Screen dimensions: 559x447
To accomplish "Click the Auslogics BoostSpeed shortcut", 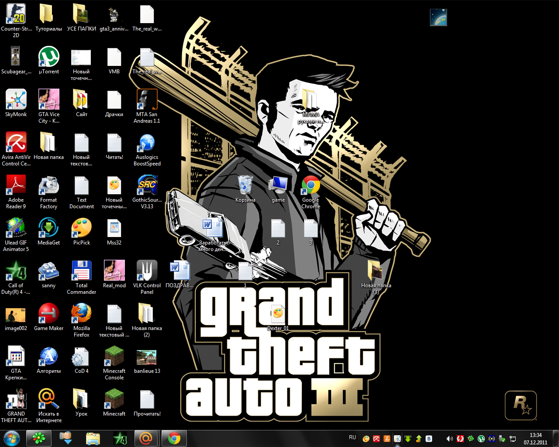I will click(147, 143).
